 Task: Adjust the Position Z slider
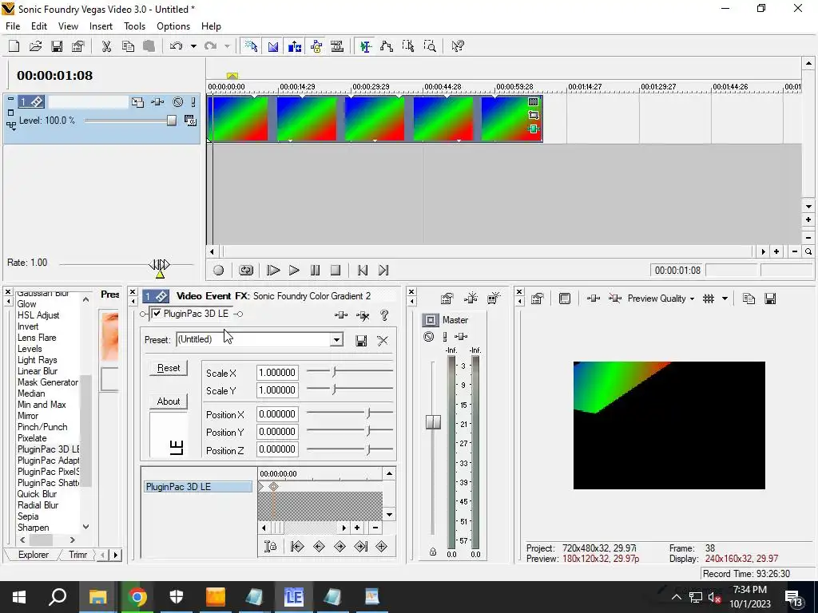368,449
